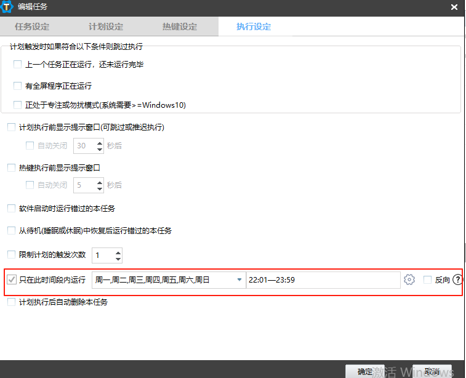
Task: Increase the 限制计划的触发次数 value
Action: tap(118, 251)
